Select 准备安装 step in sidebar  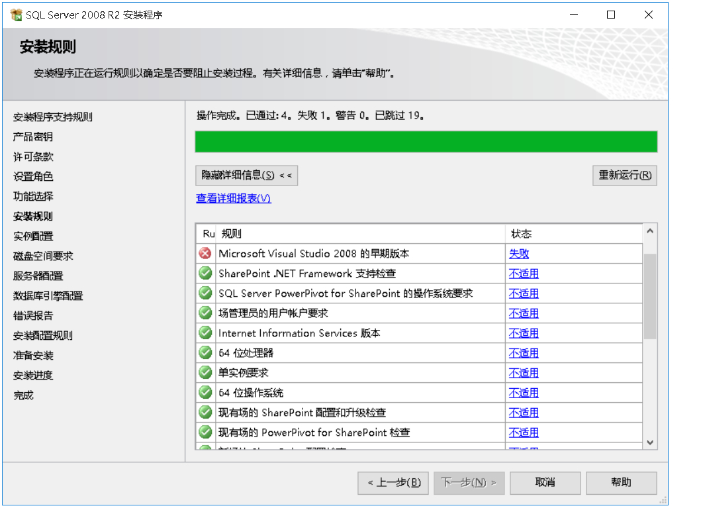click(x=33, y=356)
